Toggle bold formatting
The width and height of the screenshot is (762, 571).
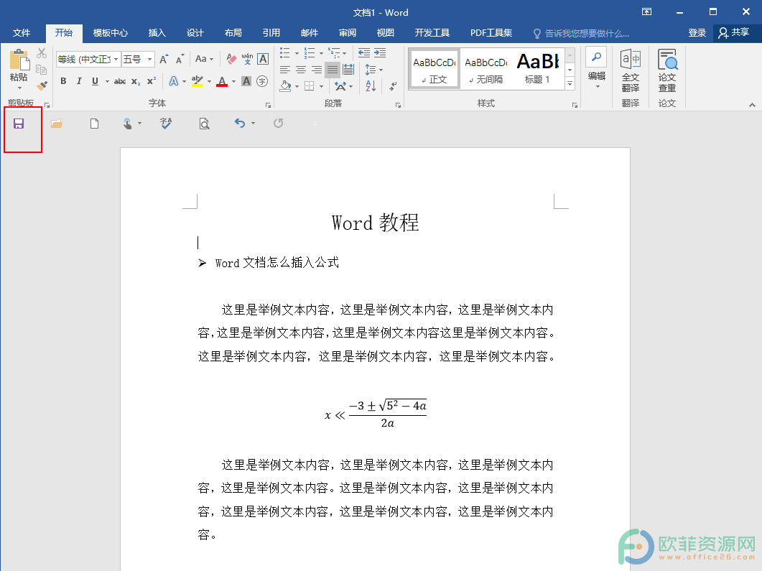click(63, 81)
